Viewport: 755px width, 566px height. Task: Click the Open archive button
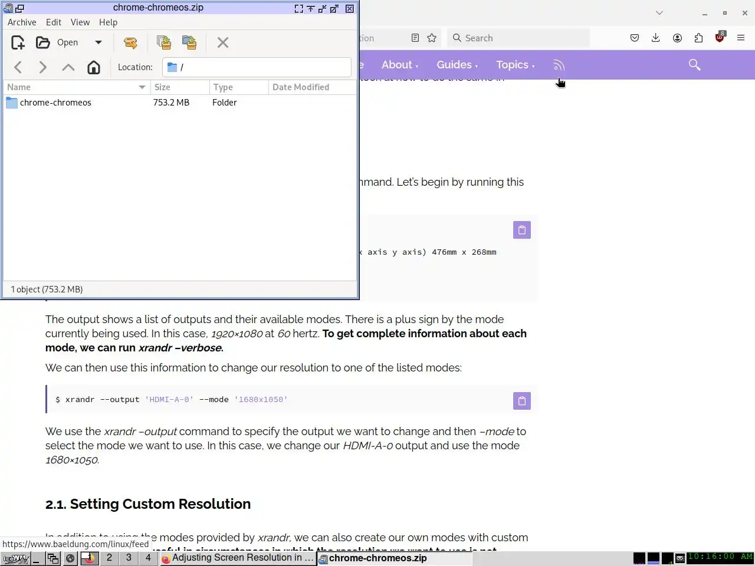pyautogui.click(x=57, y=42)
